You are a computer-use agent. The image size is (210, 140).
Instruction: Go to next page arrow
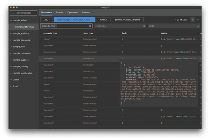(198, 20)
